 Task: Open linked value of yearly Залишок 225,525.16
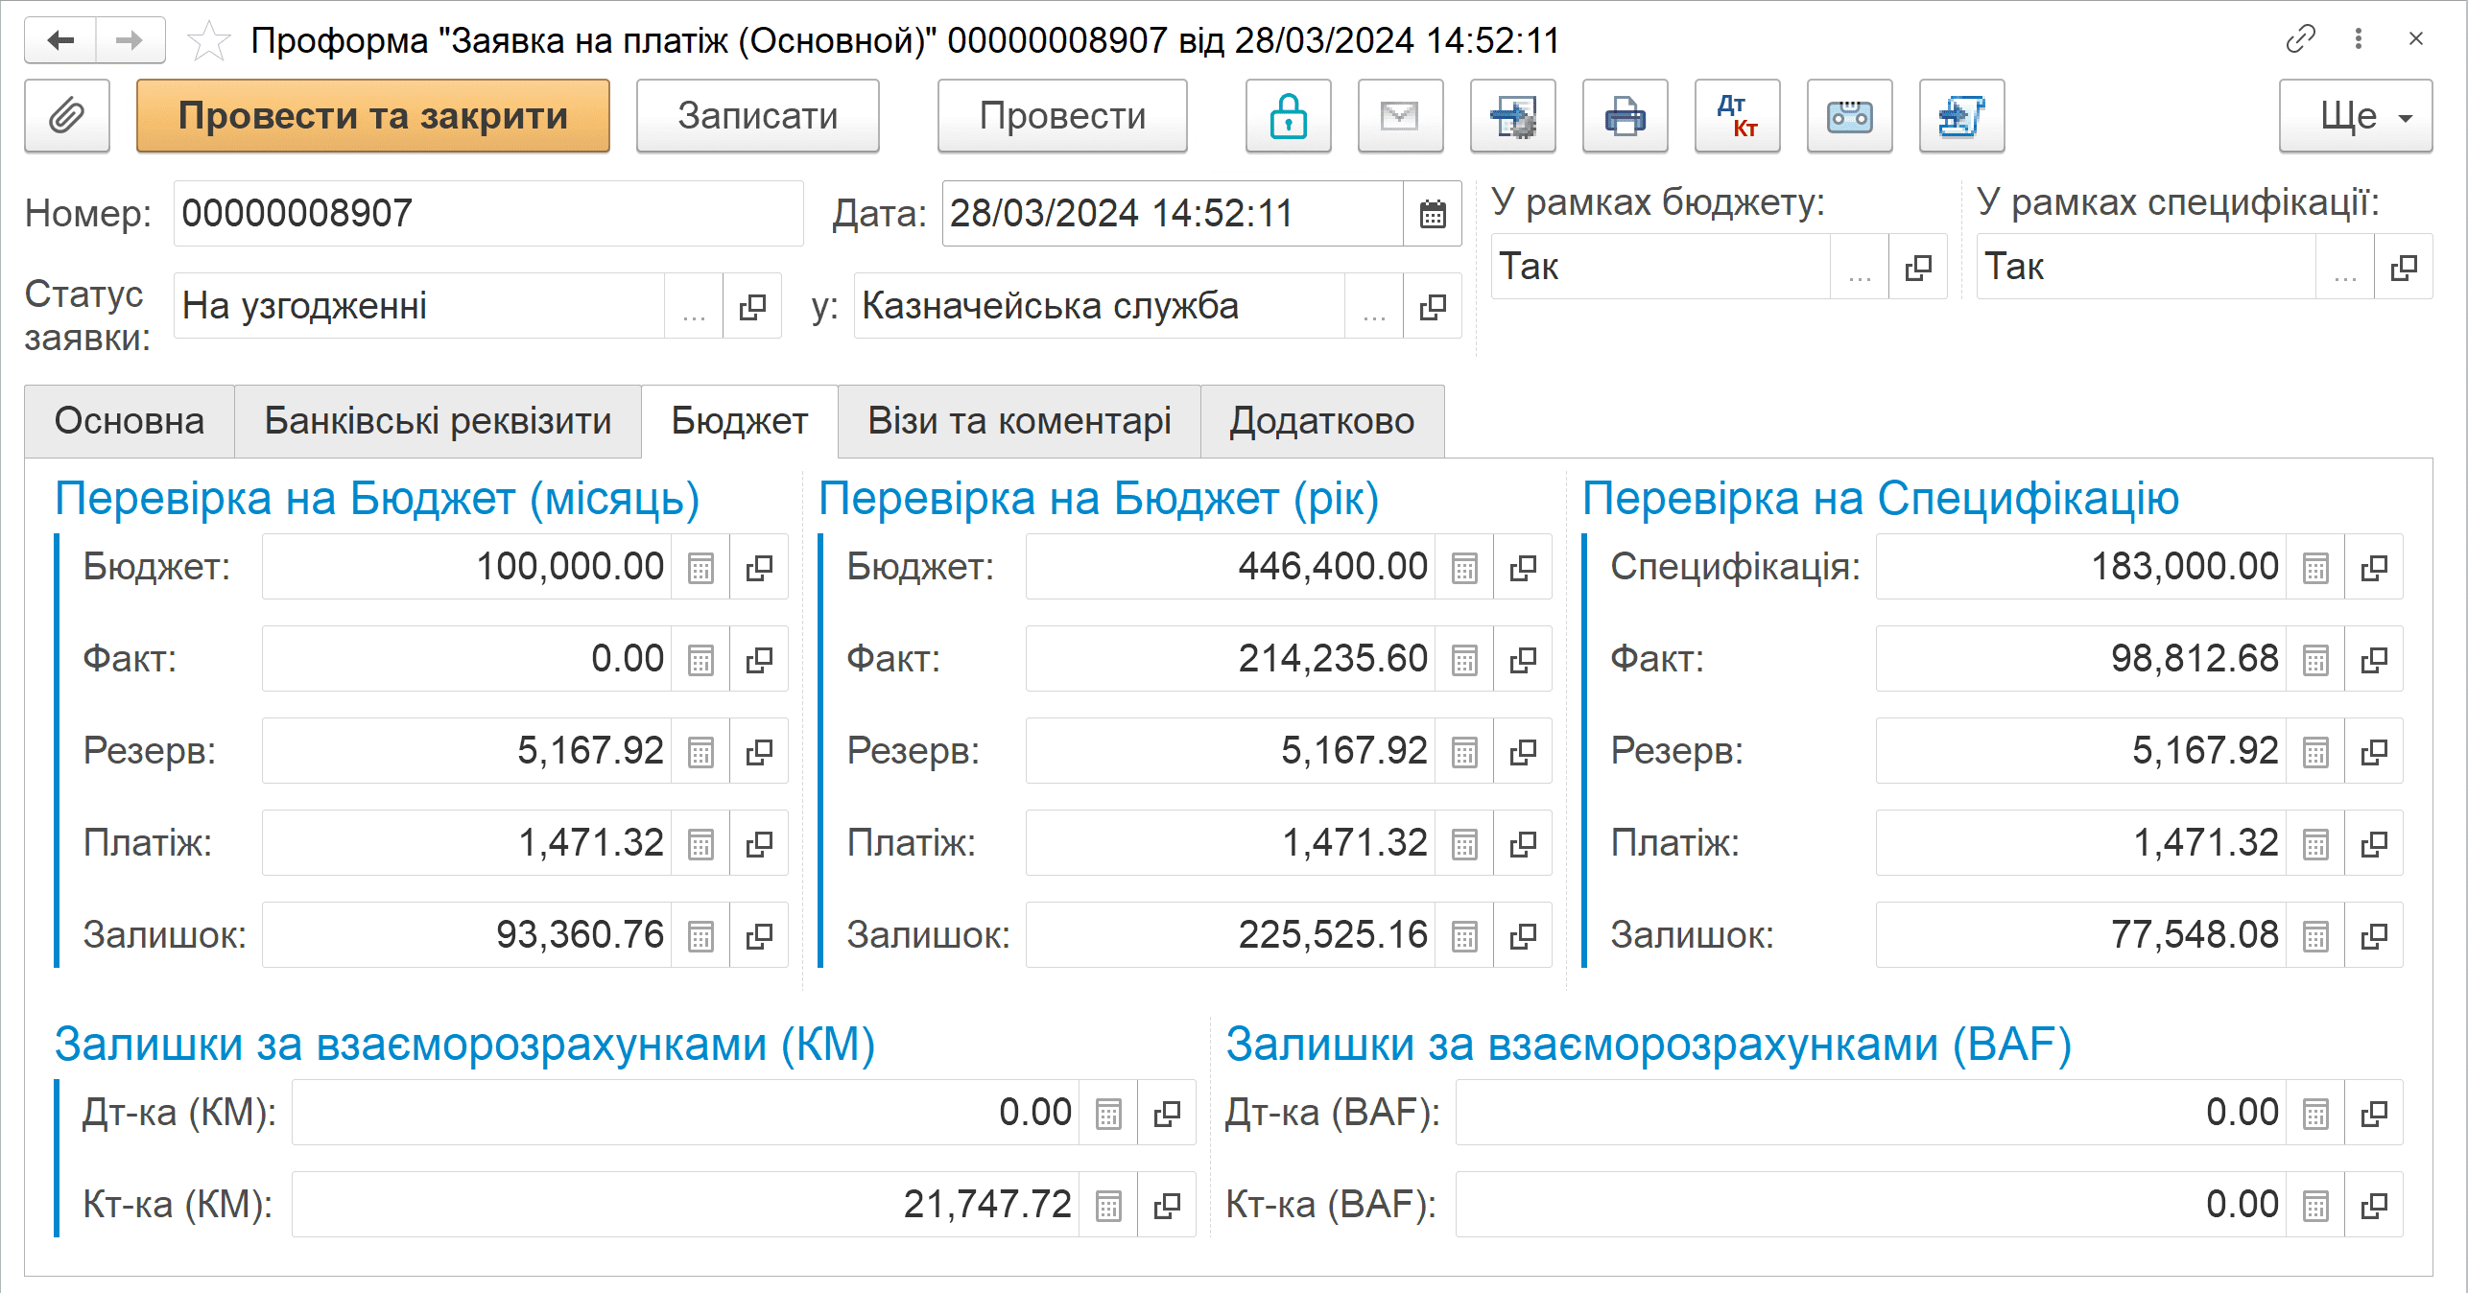(1523, 935)
